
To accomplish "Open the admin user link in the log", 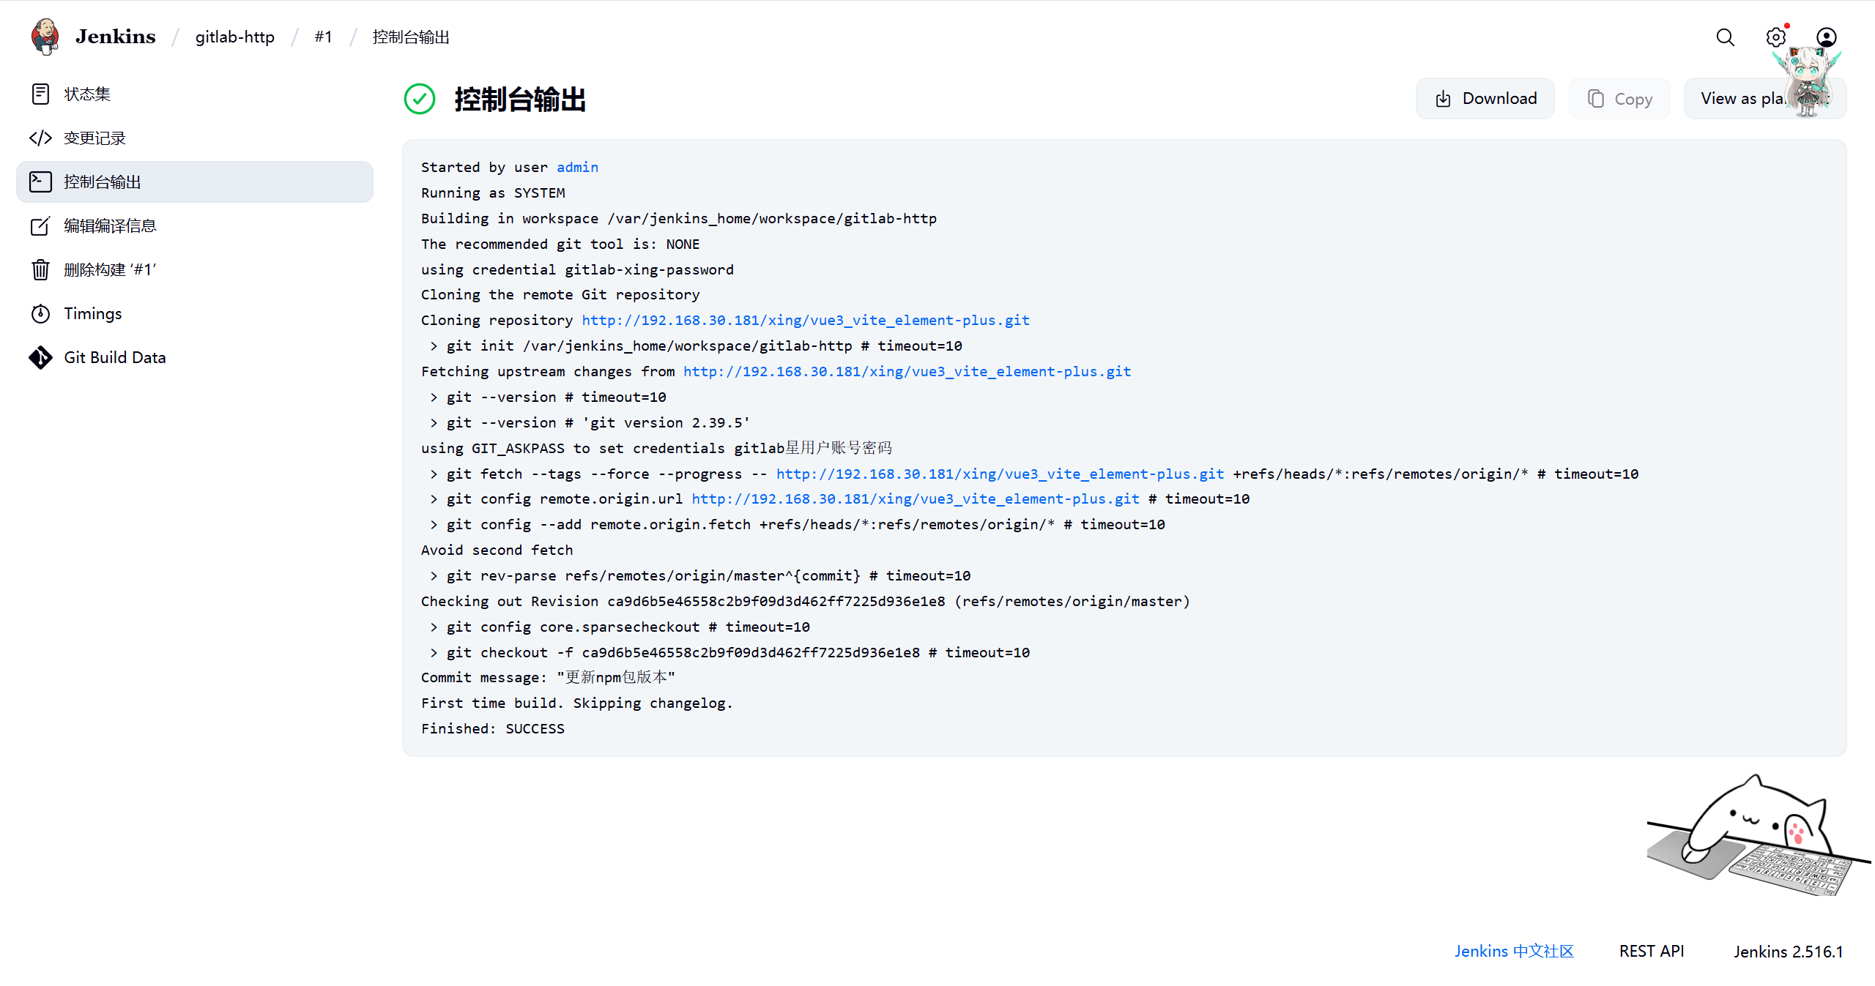I will coord(577,167).
